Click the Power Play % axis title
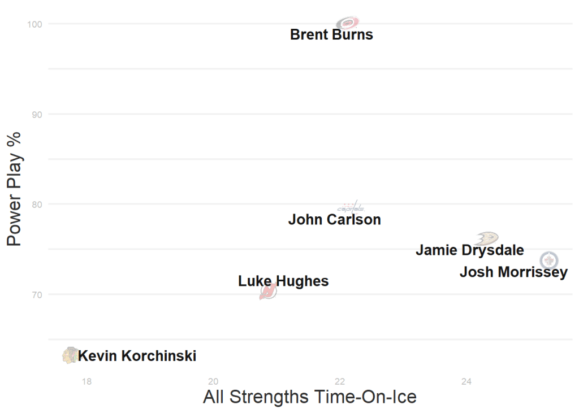Image resolution: width=579 pixels, height=413 pixels. 14,189
